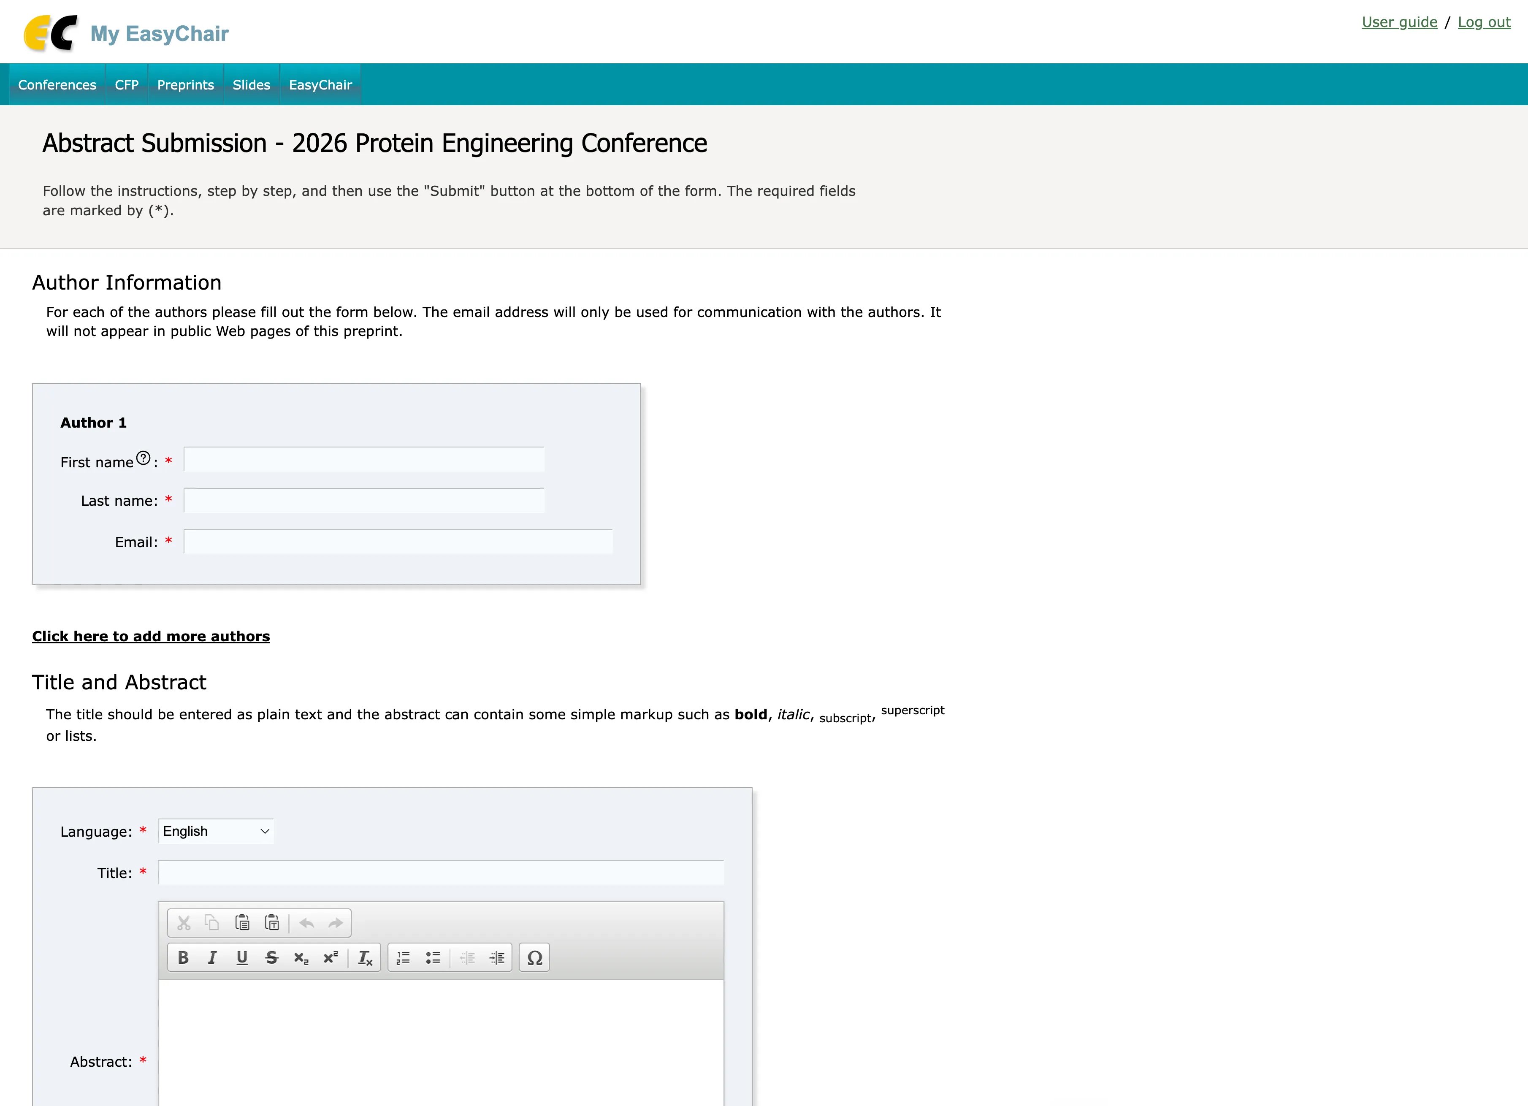Image resolution: width=1528 pixels, height=1106 pixels.
Task: Click the Log out link
Action: click(x=1484, y=22)
